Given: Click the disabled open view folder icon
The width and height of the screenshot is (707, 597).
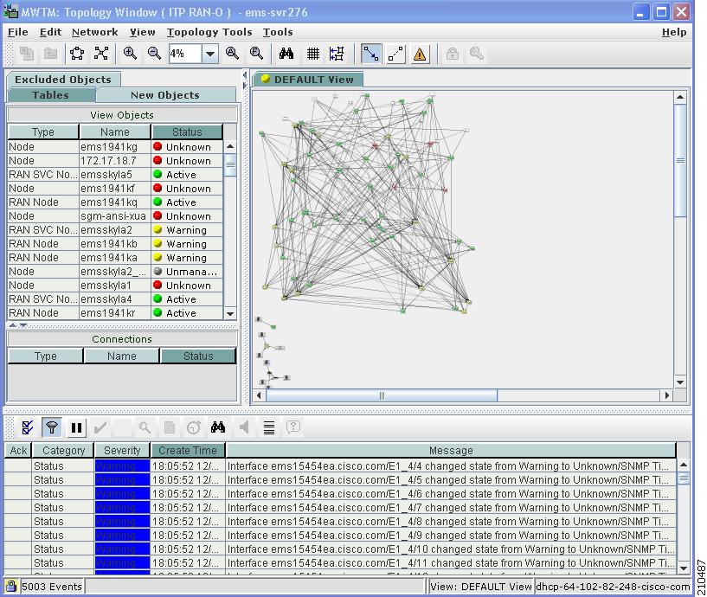Looking at the screenshot, I should 50,54.
